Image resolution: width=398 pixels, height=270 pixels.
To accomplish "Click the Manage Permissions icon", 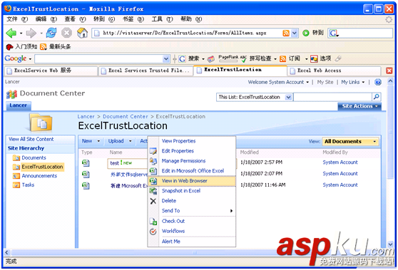I will [x=153, y=161].
